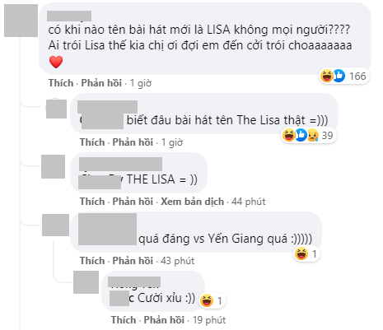This screenshot has width=383, height=330.
Task: Click the blue like icon beside 166
Action: 339,76
